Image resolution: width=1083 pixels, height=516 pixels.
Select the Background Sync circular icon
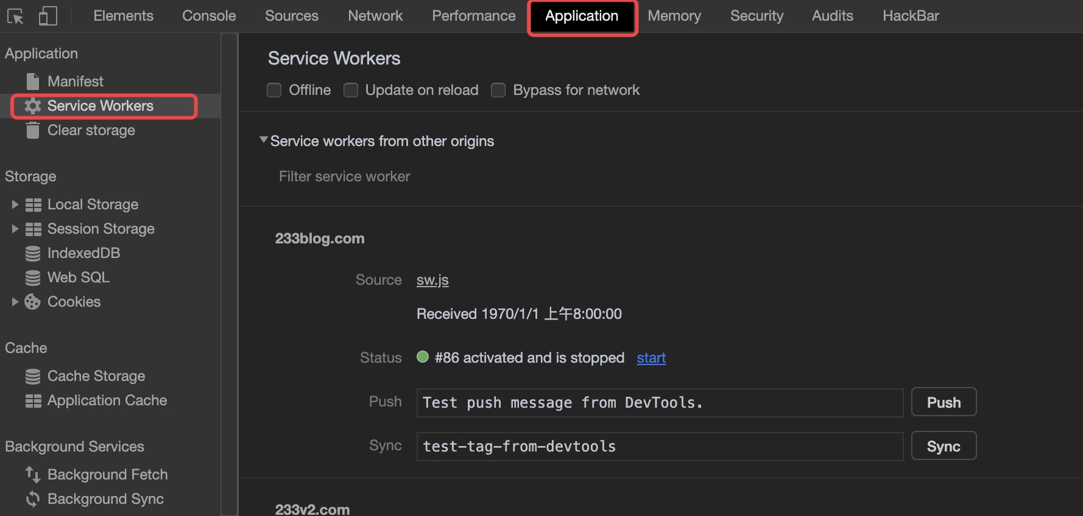pyautogui.click(x=33, y=499)
